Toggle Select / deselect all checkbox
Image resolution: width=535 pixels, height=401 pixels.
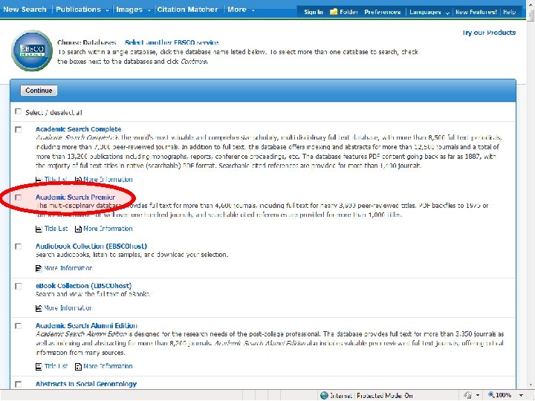tap(18, 112)
